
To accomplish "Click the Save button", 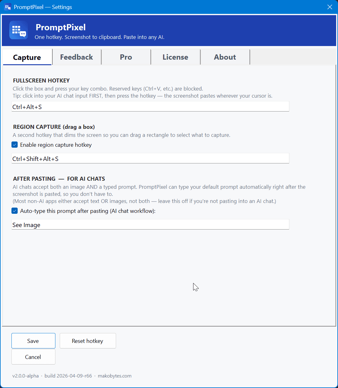I will pyautogui.click(x=33, y=341).
